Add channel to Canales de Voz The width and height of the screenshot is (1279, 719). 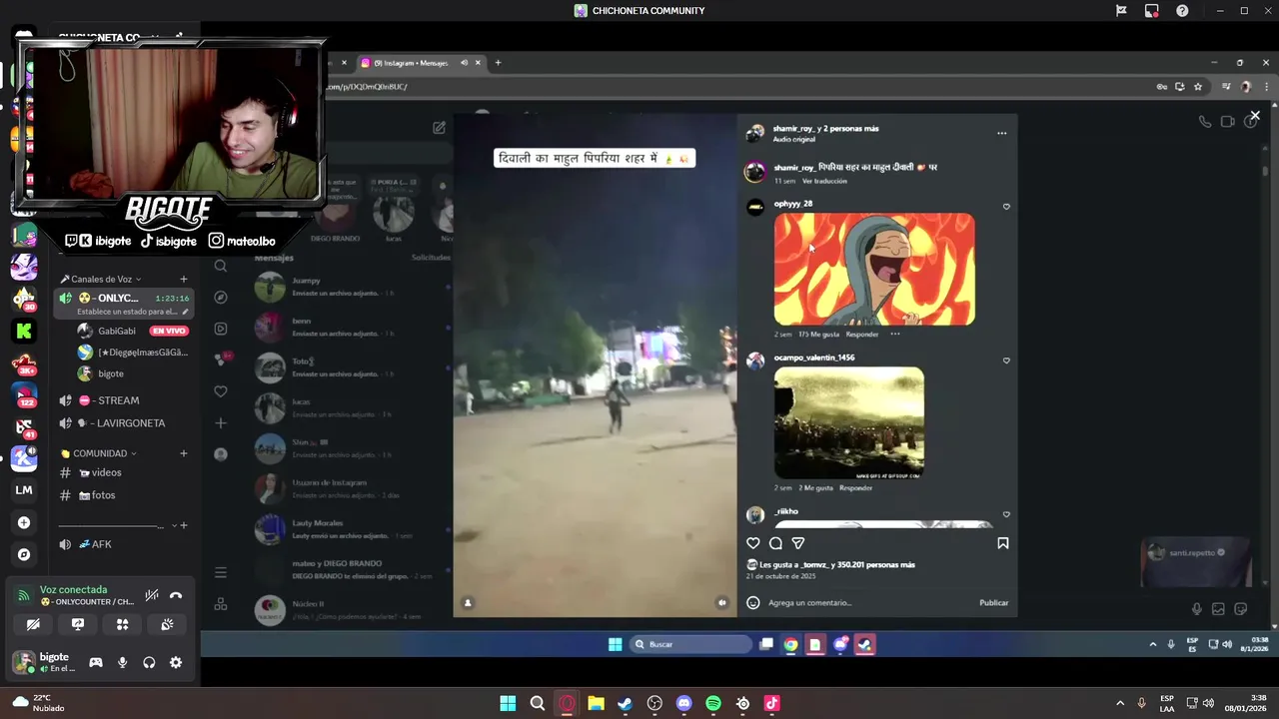click(184, 279)
